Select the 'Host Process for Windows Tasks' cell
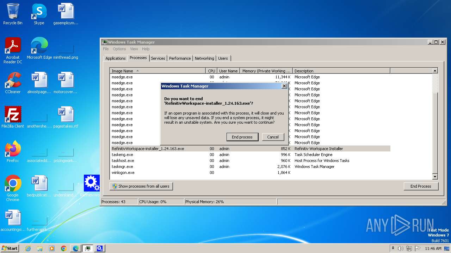The image size is (451, 253). (x=322, y=161)
